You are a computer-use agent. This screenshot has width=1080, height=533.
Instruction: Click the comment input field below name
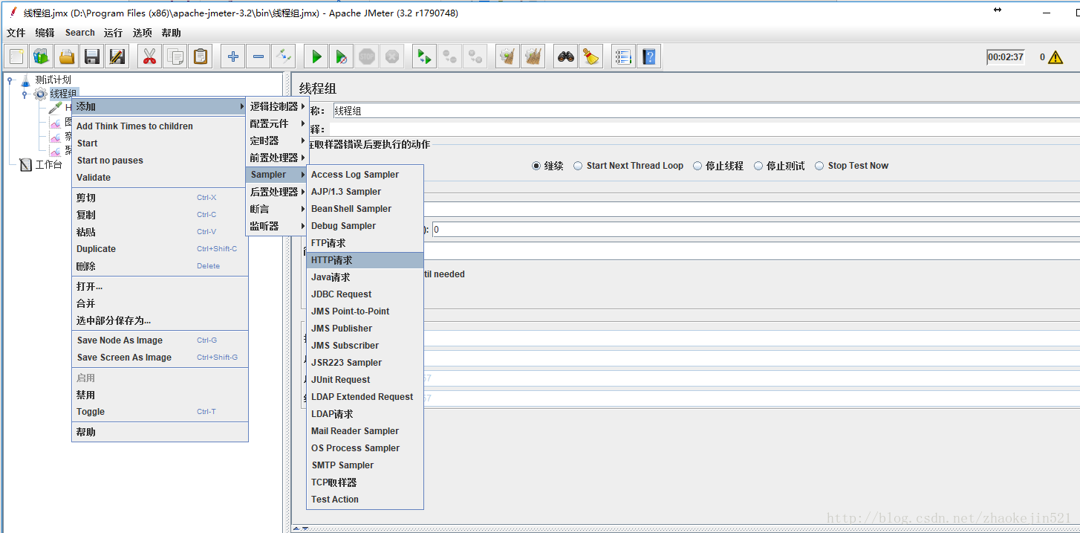[x=706, y=129]
